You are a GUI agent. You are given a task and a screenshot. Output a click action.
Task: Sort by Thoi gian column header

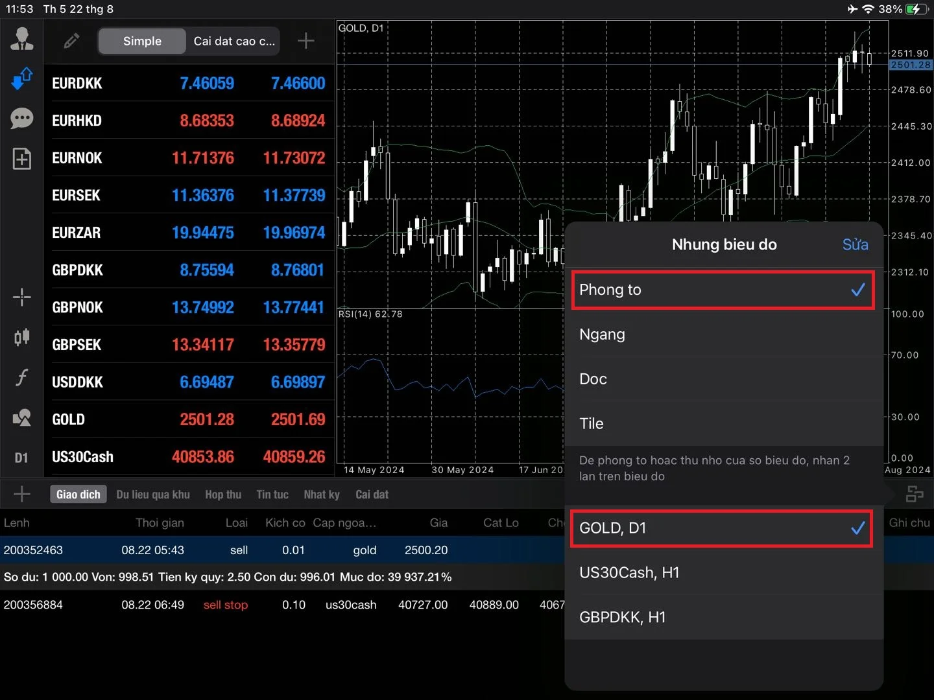(160, 523)
